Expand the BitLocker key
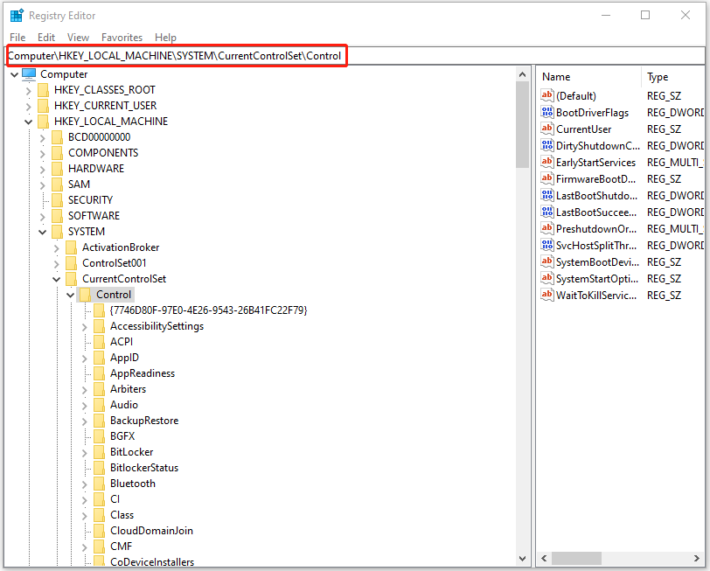 pyautogui.click(x=85, y=452)
